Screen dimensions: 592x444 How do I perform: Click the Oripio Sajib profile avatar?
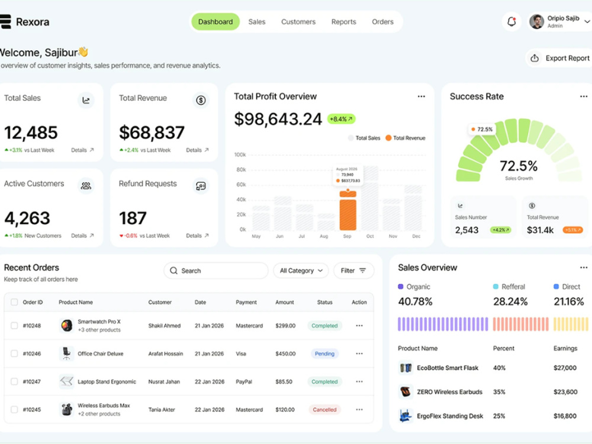point(536,21)
